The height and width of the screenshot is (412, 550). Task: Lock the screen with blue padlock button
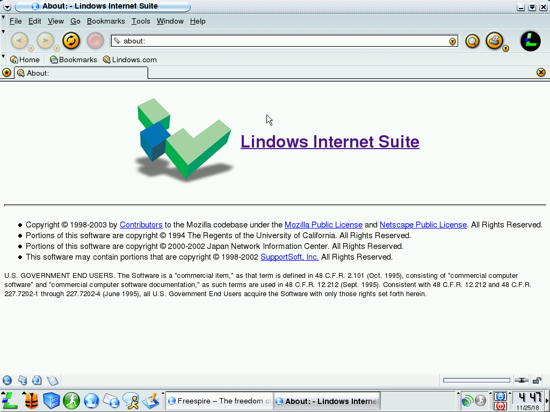click(x=501, y=396)
